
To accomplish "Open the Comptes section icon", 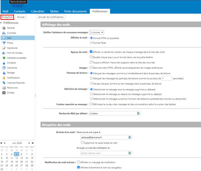I will tap(4, 33).
